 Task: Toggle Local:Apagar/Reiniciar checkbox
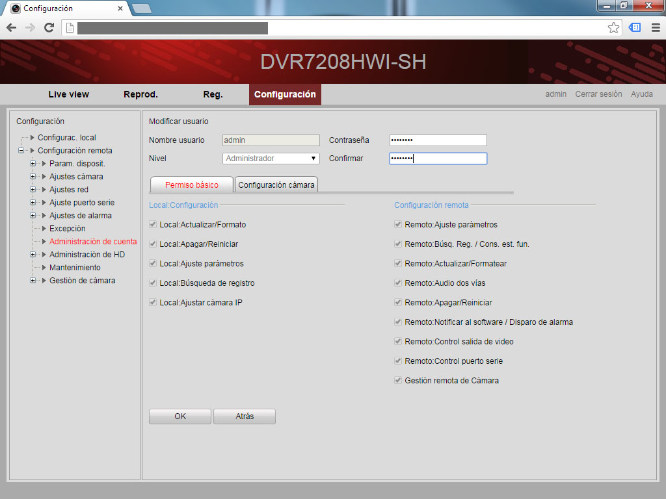(153, 244)
